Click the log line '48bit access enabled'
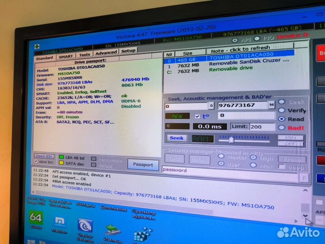325x244 pixels. coord(71,183)
